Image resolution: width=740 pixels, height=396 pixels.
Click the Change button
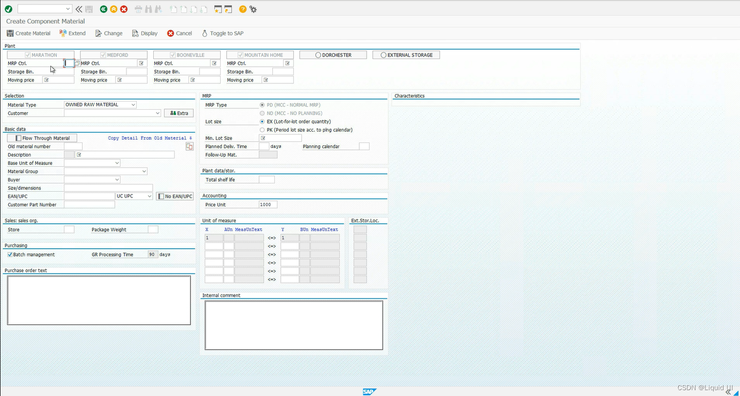[x=108, y=33]
